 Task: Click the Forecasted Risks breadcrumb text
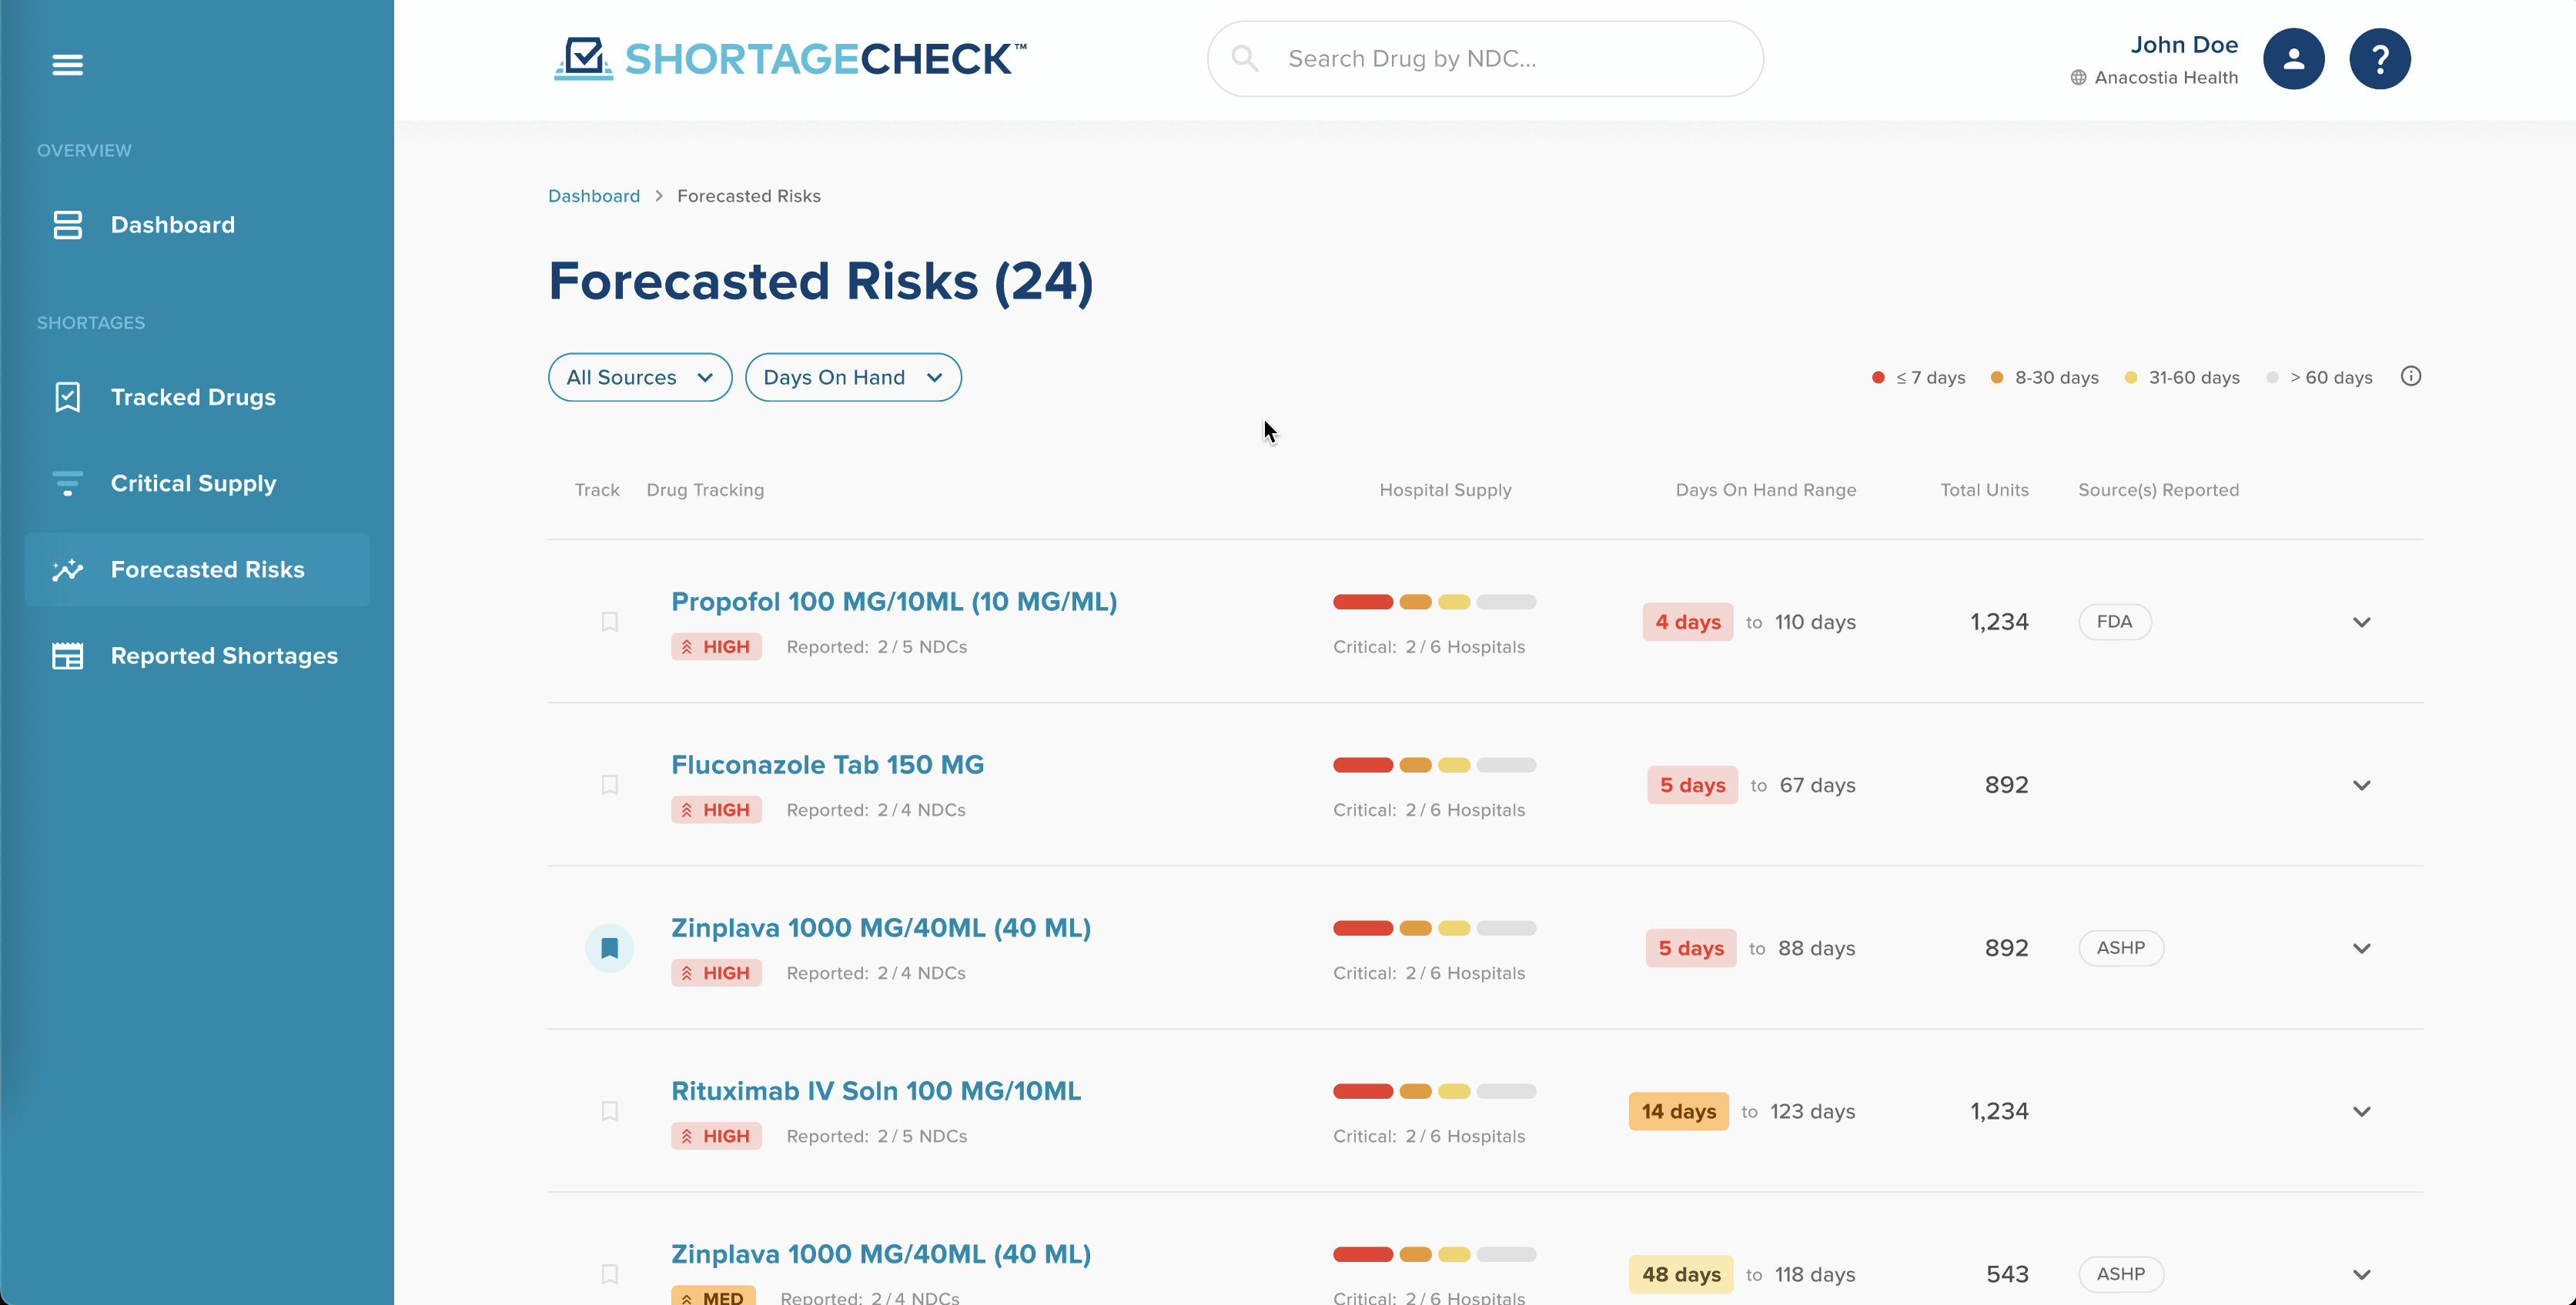(x=748, y=196)
